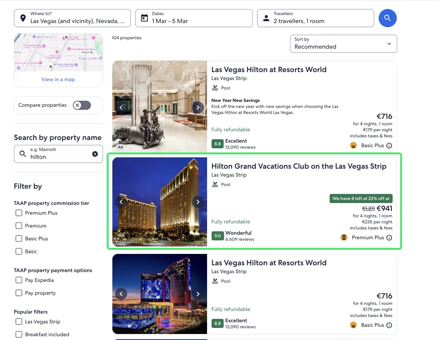Open the Dates 1 Mar - 5 Mar picker
This screenshot has width=439, height=340.
tap(194, 18)
